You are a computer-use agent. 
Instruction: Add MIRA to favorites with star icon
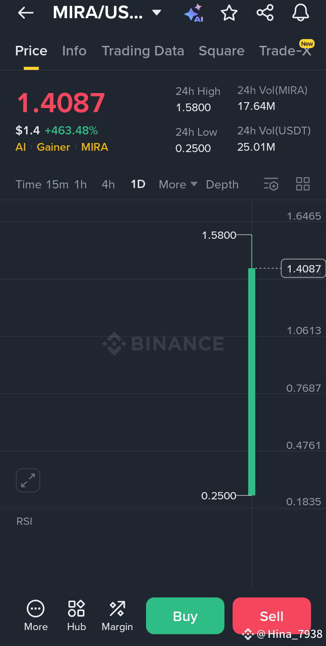click(229, 13)
